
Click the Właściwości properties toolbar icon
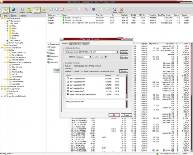pos(79,10)
